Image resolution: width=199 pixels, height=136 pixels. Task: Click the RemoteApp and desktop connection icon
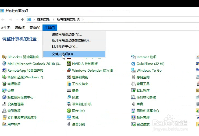4,70
